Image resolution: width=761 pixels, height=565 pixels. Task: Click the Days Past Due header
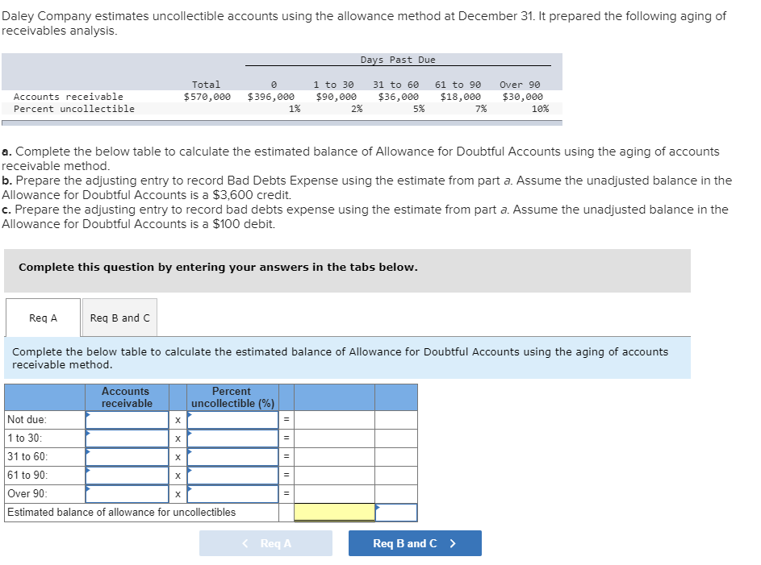[398, 60]
